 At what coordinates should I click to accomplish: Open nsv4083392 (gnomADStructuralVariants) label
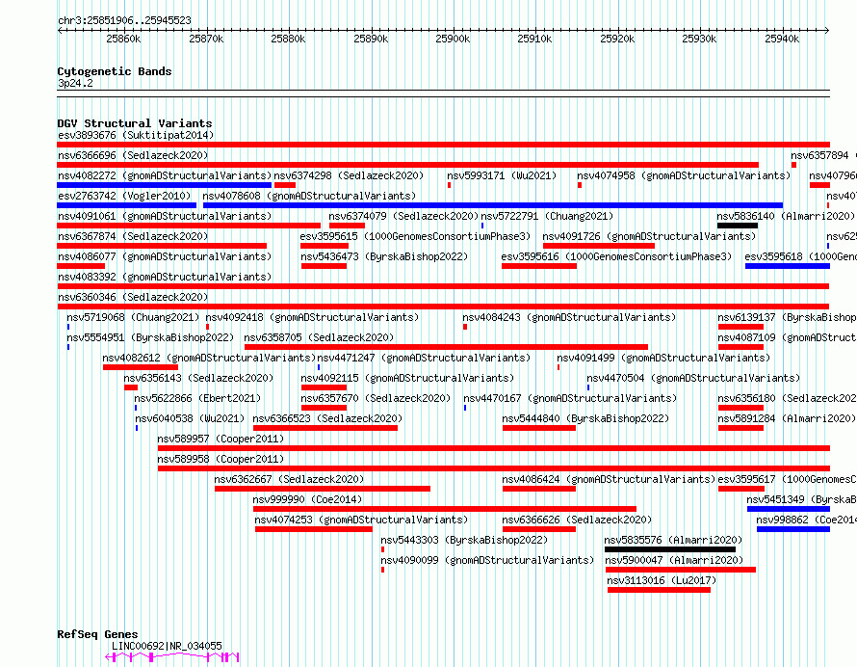(x=165, y=277)
